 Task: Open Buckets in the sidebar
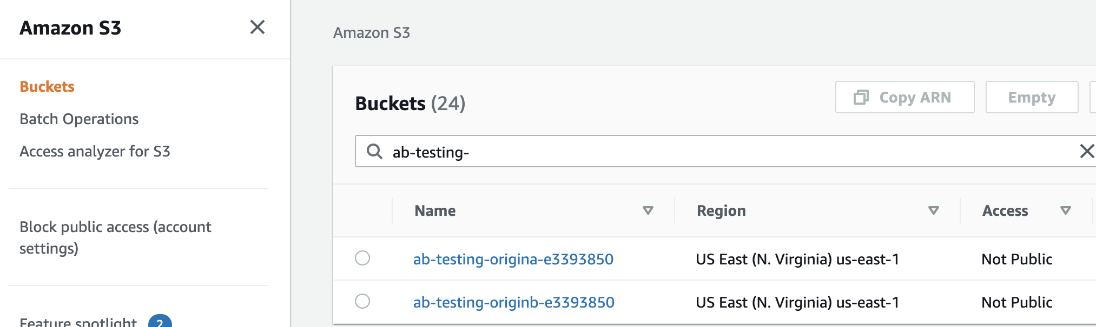tap(47, 86)
